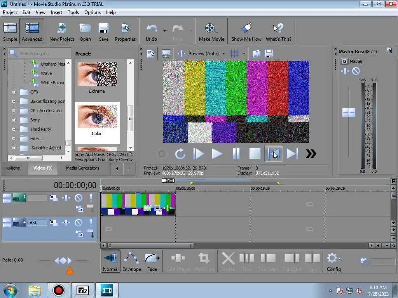Choose the Color noise preset

(x=97, y=122)
